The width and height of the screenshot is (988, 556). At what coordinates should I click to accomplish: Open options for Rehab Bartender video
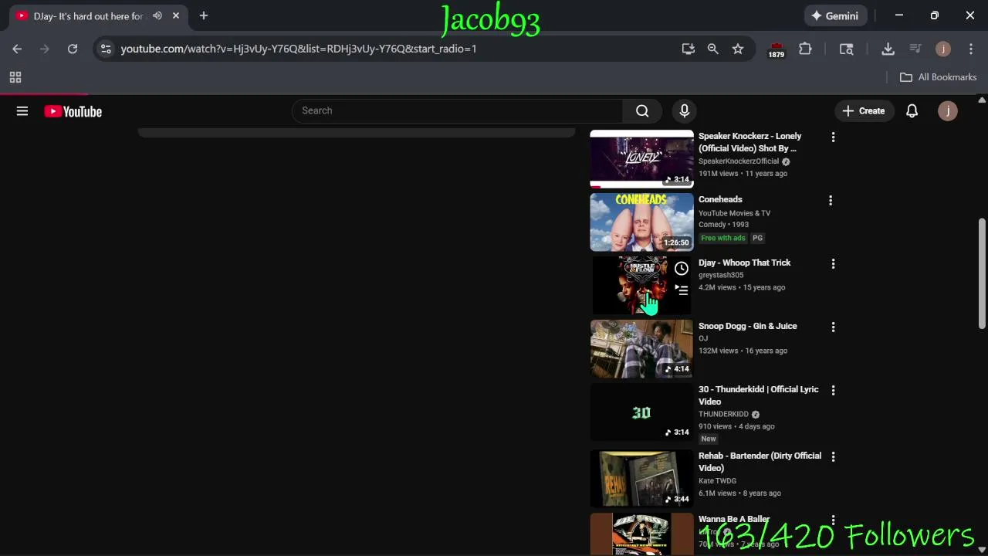tap(833, 457)
